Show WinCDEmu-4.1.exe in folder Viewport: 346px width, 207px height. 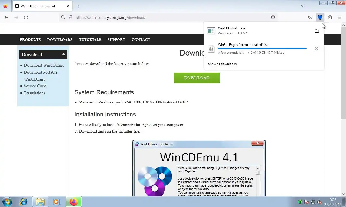click(317, 31)
